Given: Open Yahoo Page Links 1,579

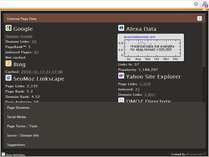Looking at the screenshot, I should (145, 84).
